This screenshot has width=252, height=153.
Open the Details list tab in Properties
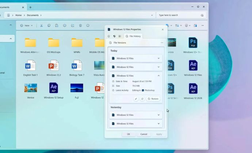[120, 36]
